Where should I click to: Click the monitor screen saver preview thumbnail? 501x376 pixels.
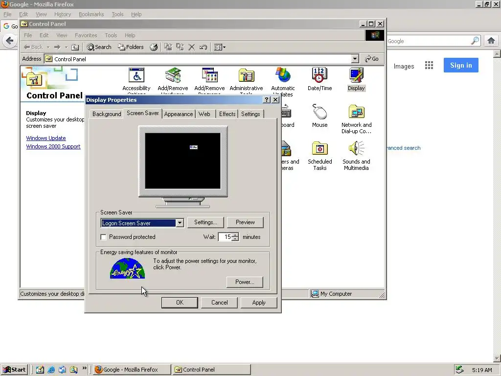point(183,161)
